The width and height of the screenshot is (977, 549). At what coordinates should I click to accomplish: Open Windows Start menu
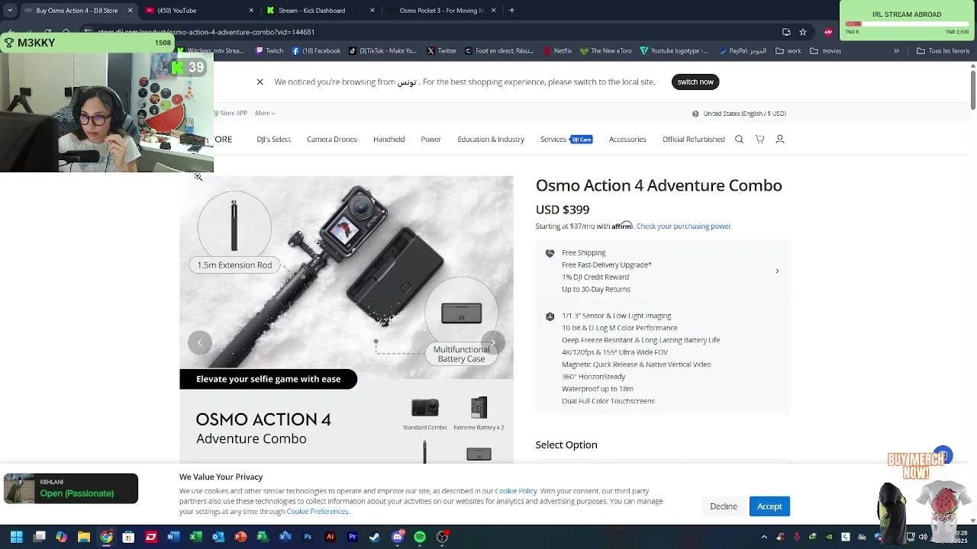[17, 537]
